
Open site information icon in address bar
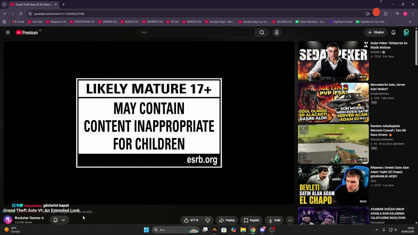(30, 14)
